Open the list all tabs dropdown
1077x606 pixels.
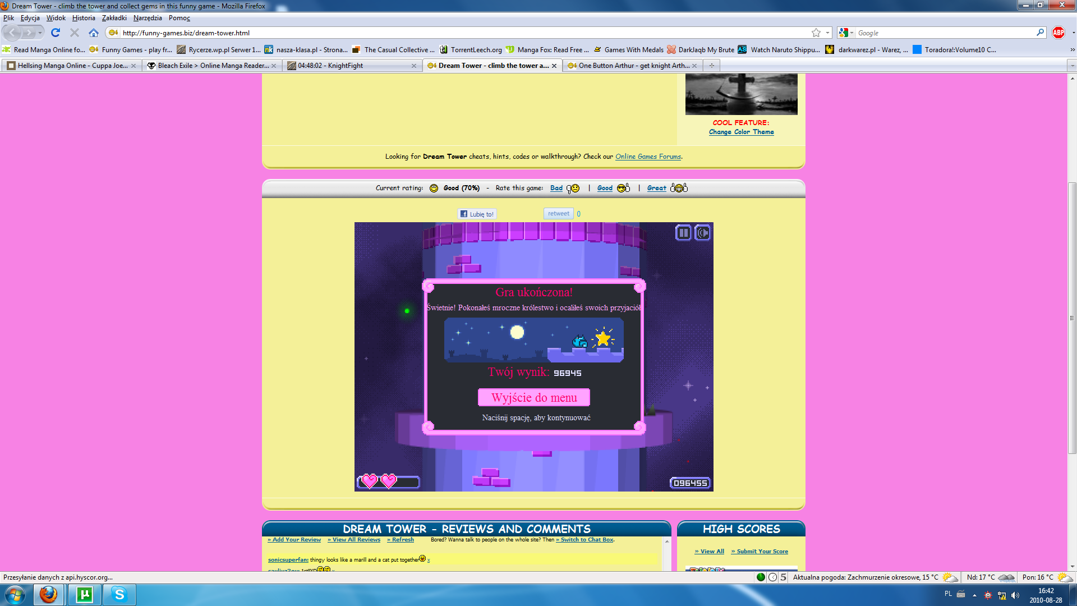coord(1072,66)
